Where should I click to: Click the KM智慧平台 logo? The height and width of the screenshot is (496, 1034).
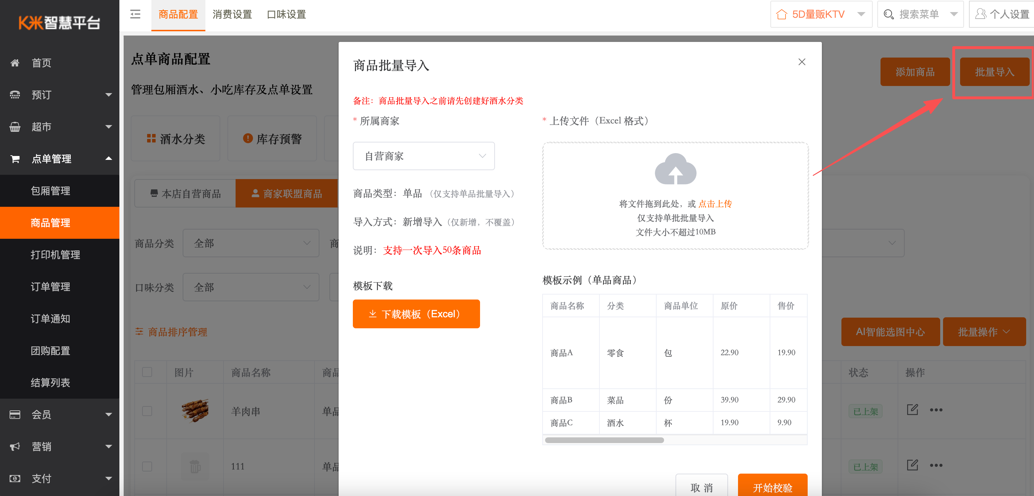(x=59, y=23)
